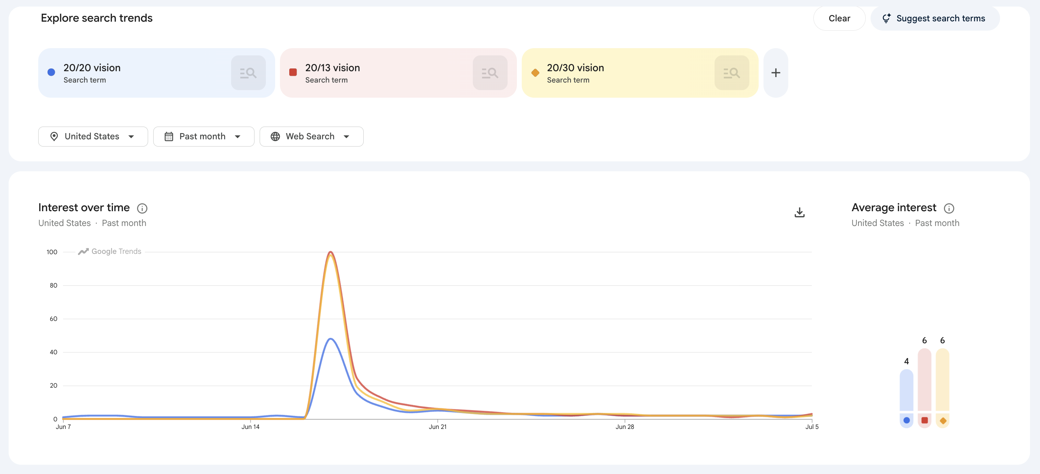
Task: Click the Explore search trends heading
Action: point(96,18)
